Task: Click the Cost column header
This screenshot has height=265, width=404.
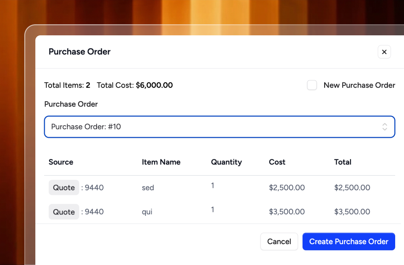Action: [x=277, y=162]
